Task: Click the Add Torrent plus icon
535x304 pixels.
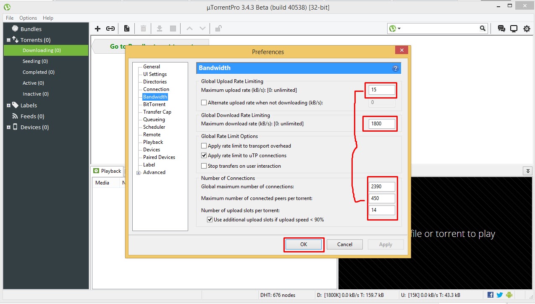Action: point(98,29)
